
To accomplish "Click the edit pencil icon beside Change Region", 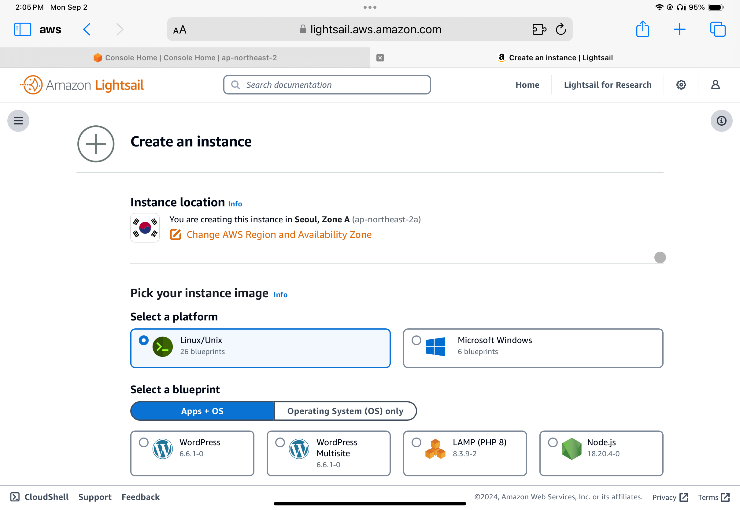I will pyautogui.click(x=176, y=235).
